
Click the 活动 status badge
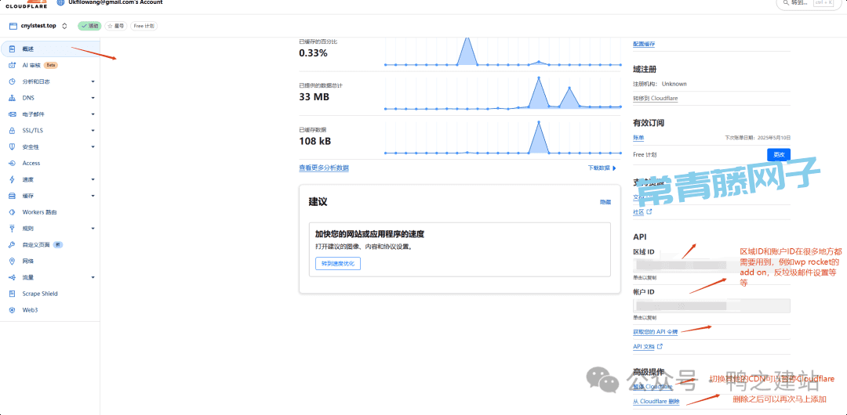(89, 26)
